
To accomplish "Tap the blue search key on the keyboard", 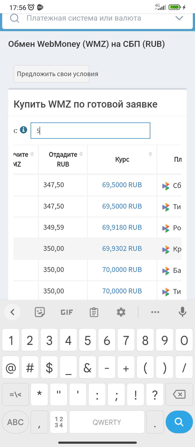I will pyautogui.click(x=179, y=422).
